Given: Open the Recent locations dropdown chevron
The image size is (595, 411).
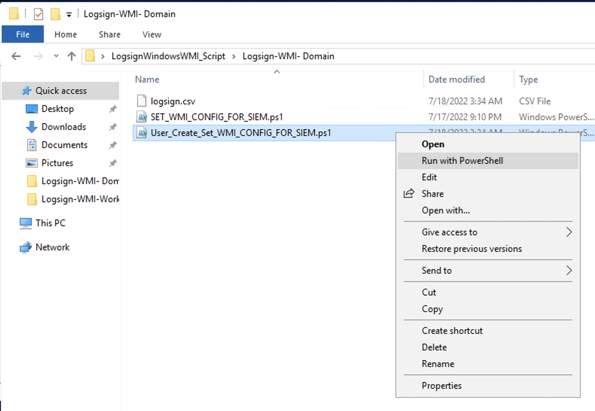Looking at the screenshot, I should [56, 56].
